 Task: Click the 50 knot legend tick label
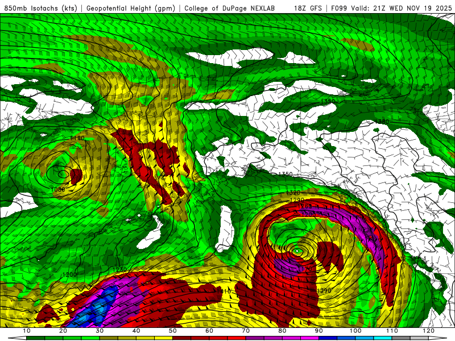point(173,331)
